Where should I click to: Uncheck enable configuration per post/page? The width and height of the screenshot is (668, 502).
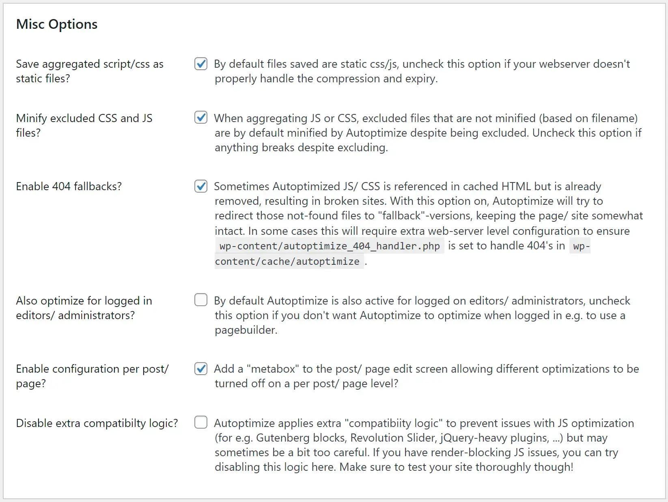click(200, 369)
